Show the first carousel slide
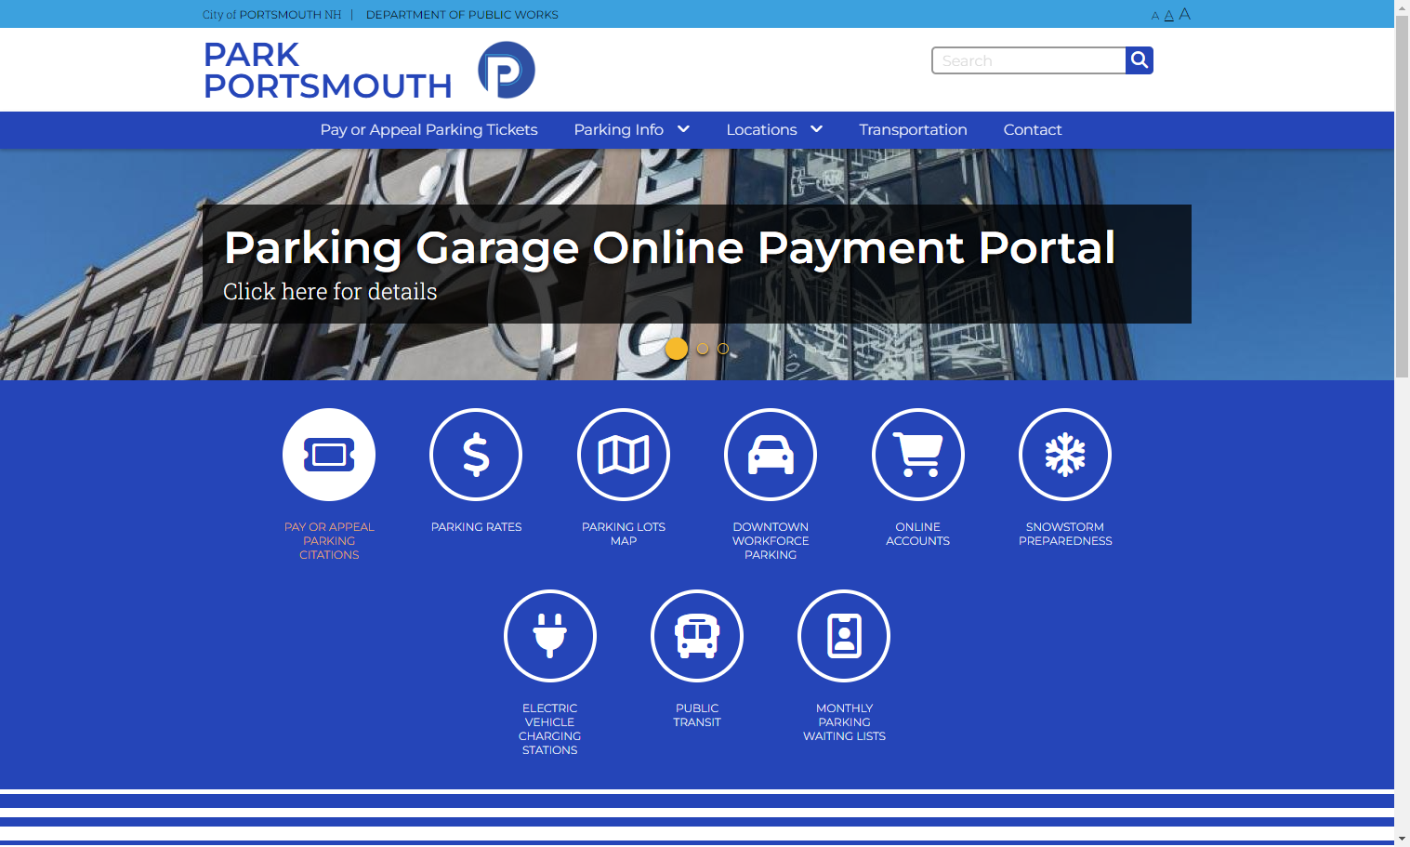This screenshot has height=847, width=1410. point(677,349)
